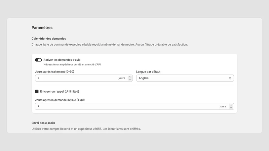The image size is (269, 151).
Task: Click Jours après la demande initiale label
Action: click(60, 100)
